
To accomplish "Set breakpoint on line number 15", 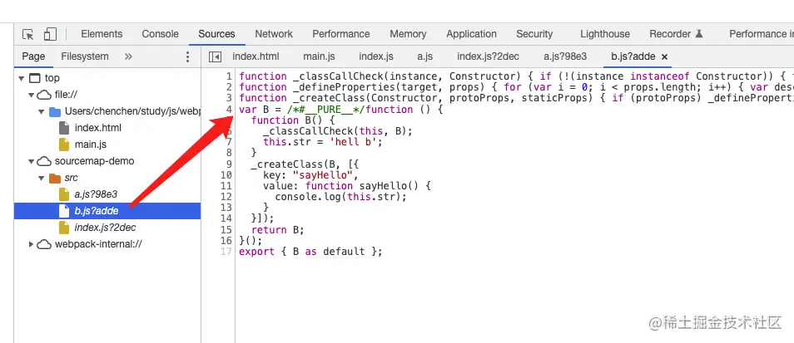I will pos(226,229).
